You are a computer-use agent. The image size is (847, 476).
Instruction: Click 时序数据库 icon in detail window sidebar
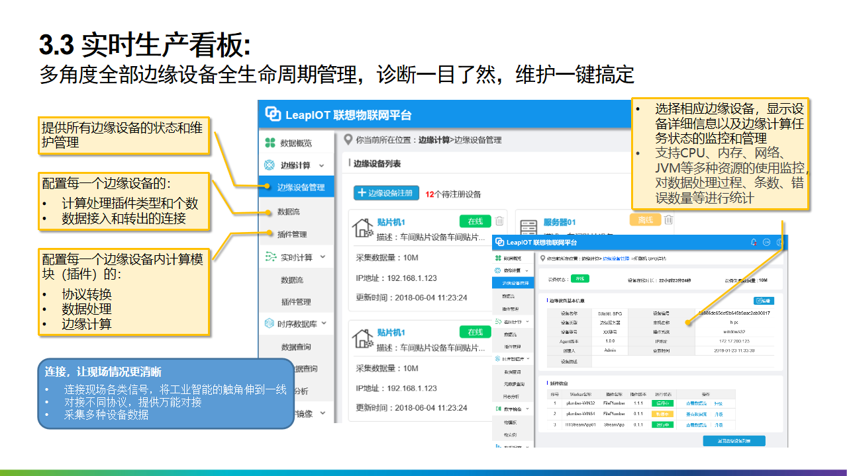tap(498, 358)
